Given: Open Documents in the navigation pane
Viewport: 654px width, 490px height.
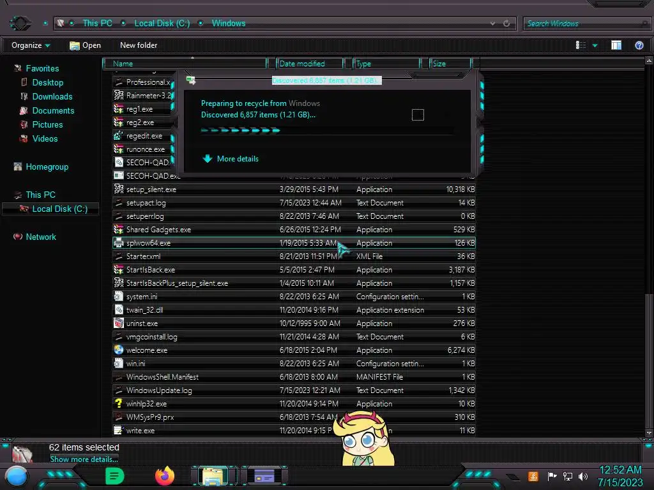Looking at the screenshot, I should pyautogui.click(x=53, y=111).
